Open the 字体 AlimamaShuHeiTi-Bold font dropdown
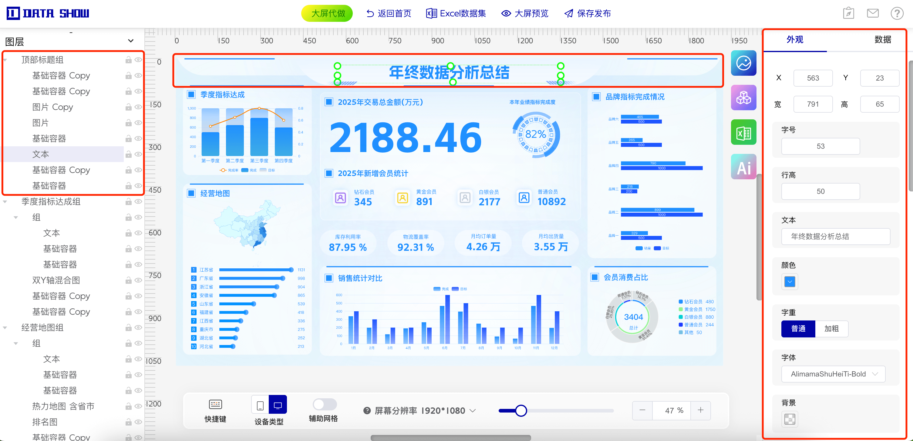 (833, 374)
